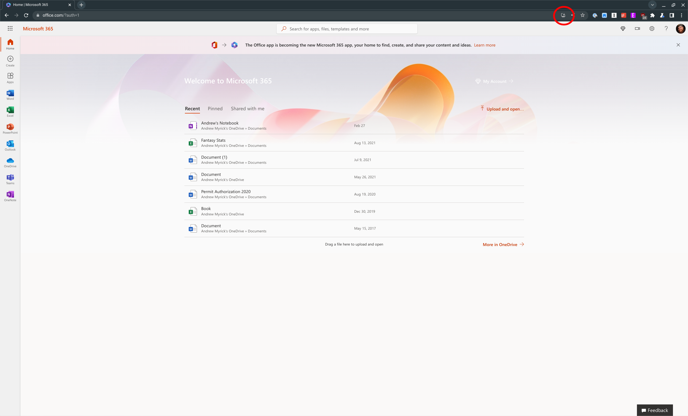Image resolution: width=688 pixels, height=416 pixels.
Task: Click site info lock icon in address bar
Action: coord(38,15)
